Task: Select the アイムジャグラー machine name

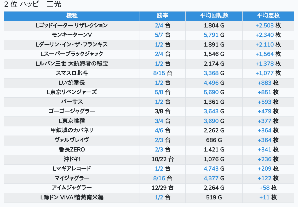Action: (x=72, y=188)
